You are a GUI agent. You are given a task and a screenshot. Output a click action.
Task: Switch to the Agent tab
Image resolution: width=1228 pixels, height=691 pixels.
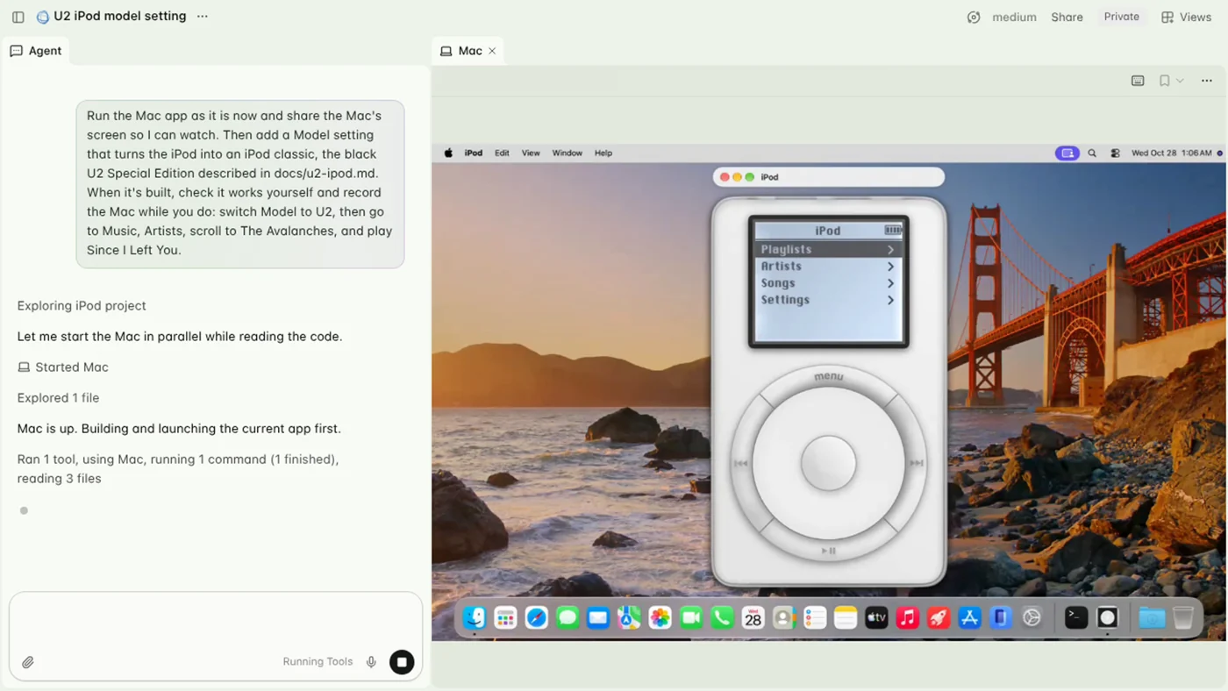36,51
